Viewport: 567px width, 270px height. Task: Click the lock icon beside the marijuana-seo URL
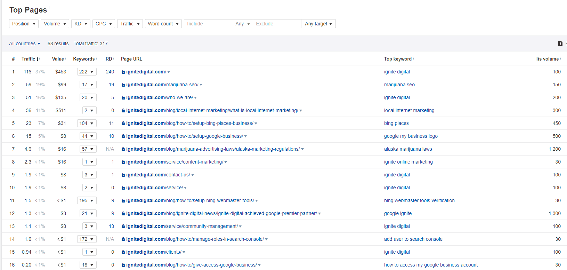point(123,85)
